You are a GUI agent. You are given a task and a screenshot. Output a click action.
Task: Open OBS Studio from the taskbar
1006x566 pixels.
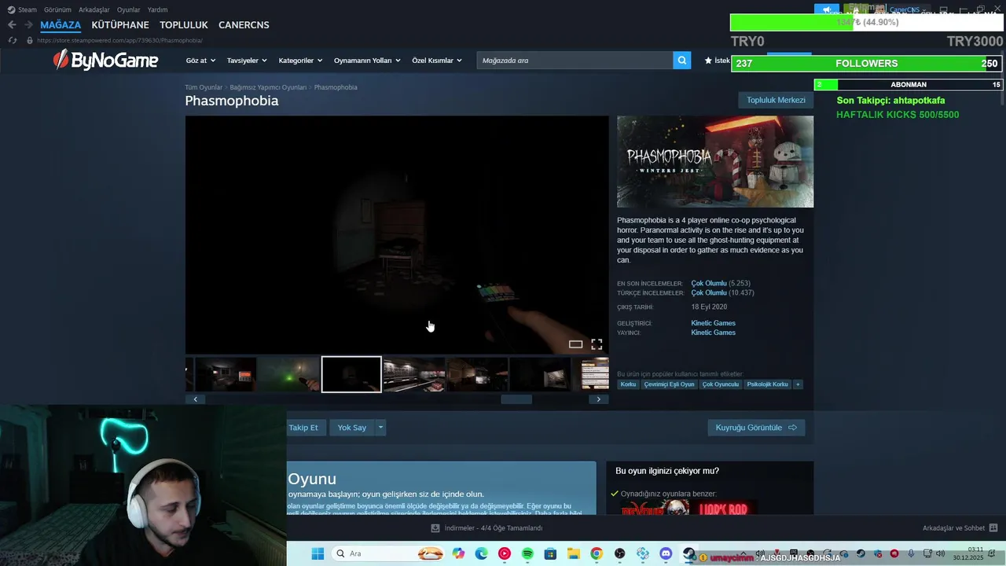(620, 553)
